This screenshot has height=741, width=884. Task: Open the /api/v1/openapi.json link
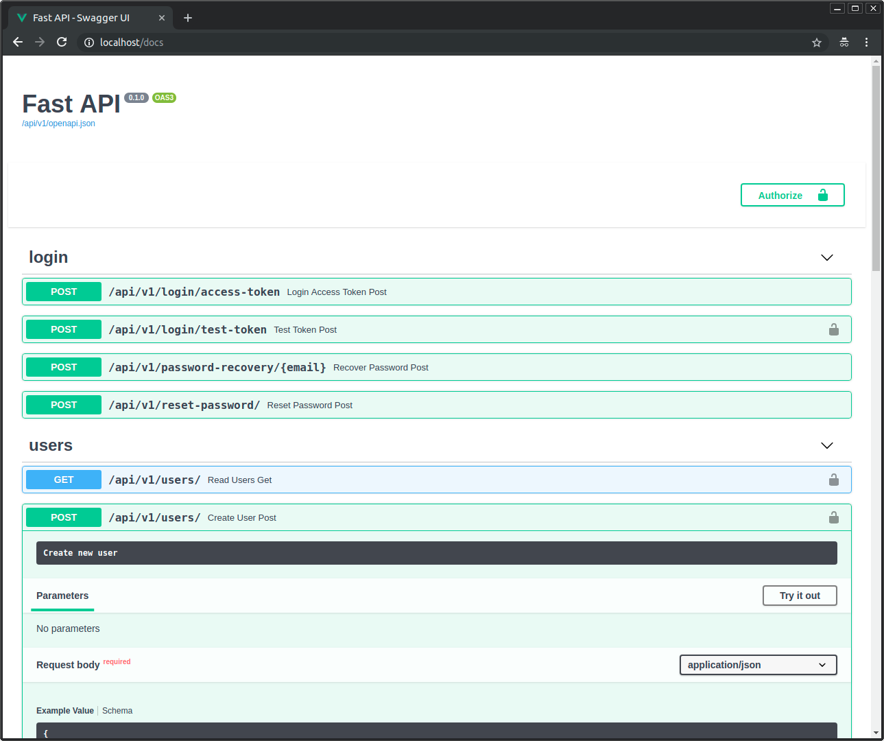(58, 123)
